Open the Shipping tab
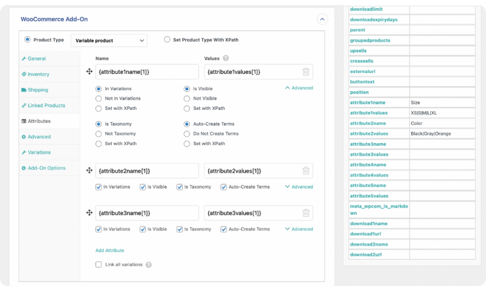486x291 pixels. pyautogui.click(x=38, y=90)
